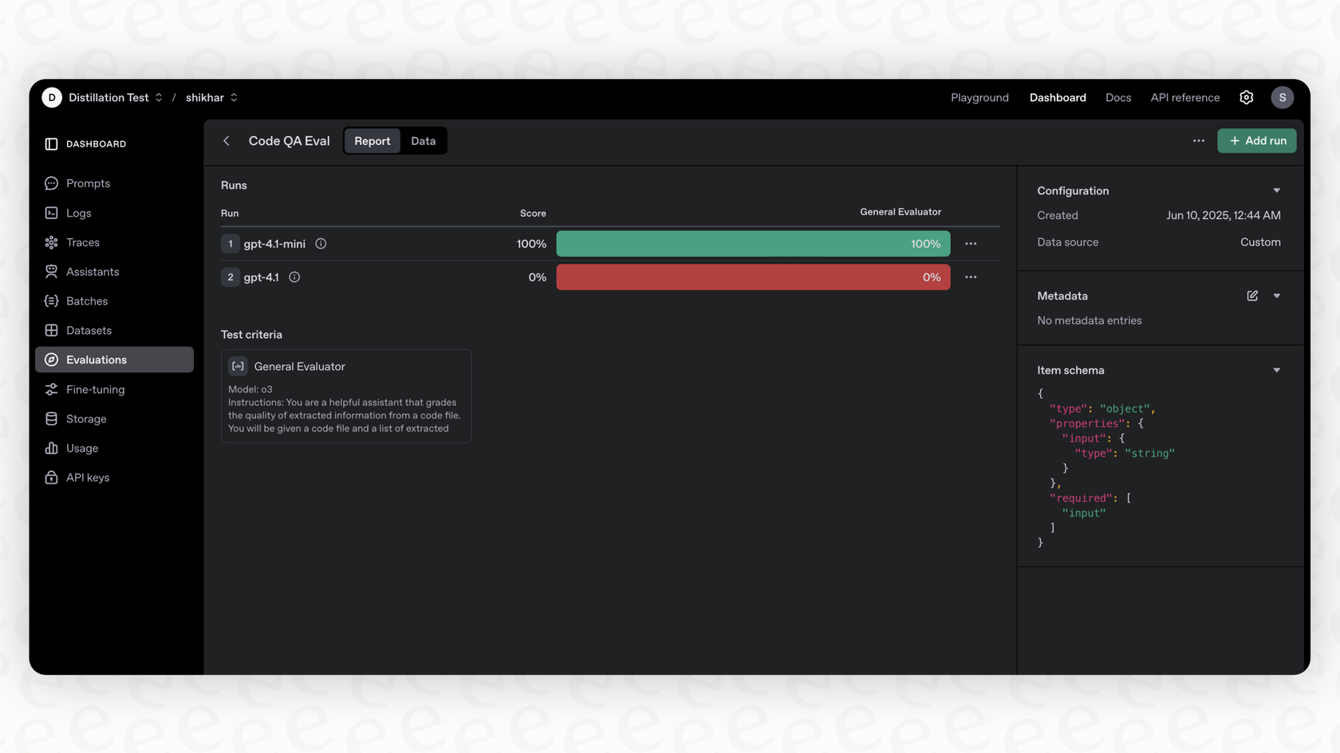
Task: Click the info icon next to gpt-4.1
Action: click(x=294, y=277)
